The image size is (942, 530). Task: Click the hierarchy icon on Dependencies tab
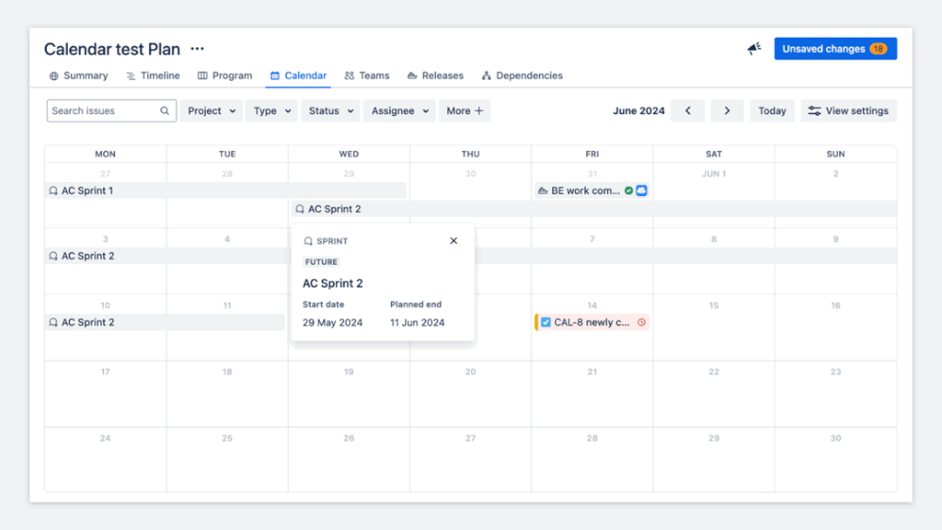pyautogui.click(x=486, y=75)
